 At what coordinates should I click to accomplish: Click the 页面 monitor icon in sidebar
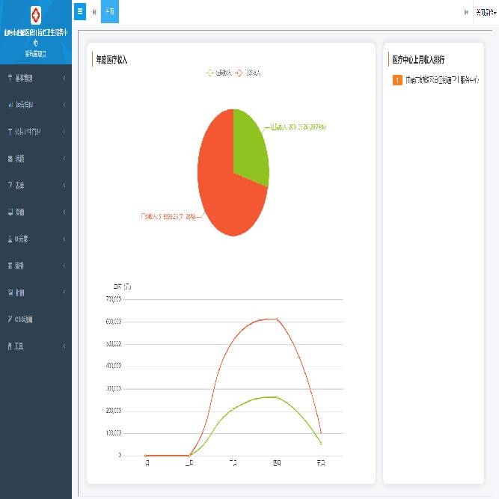coord(10,212)
